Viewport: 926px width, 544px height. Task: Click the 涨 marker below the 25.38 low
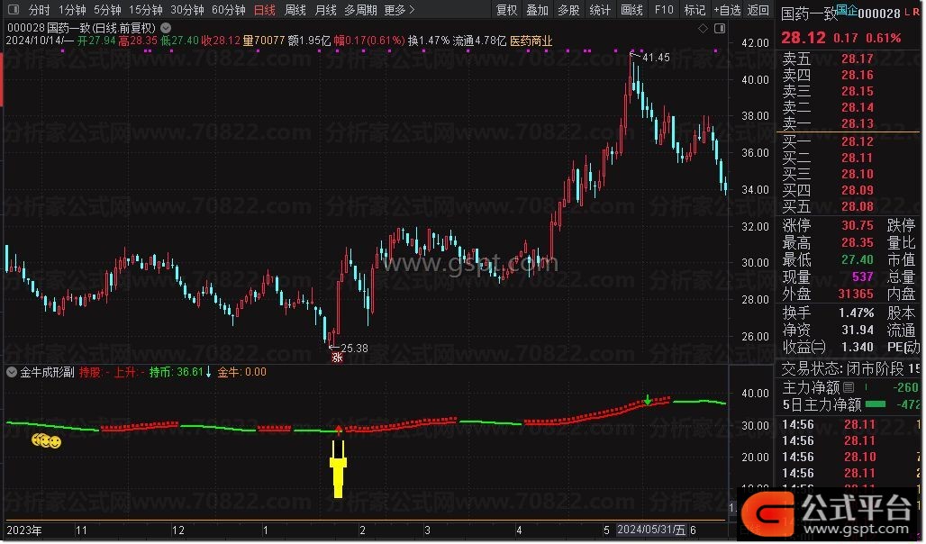[x=337, y=358]
